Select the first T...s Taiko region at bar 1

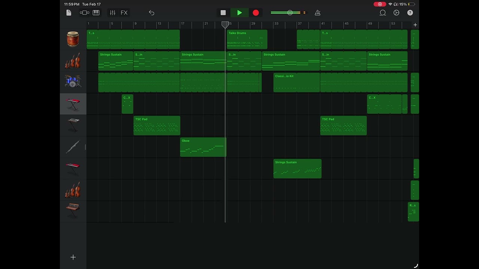pos(133,39)
